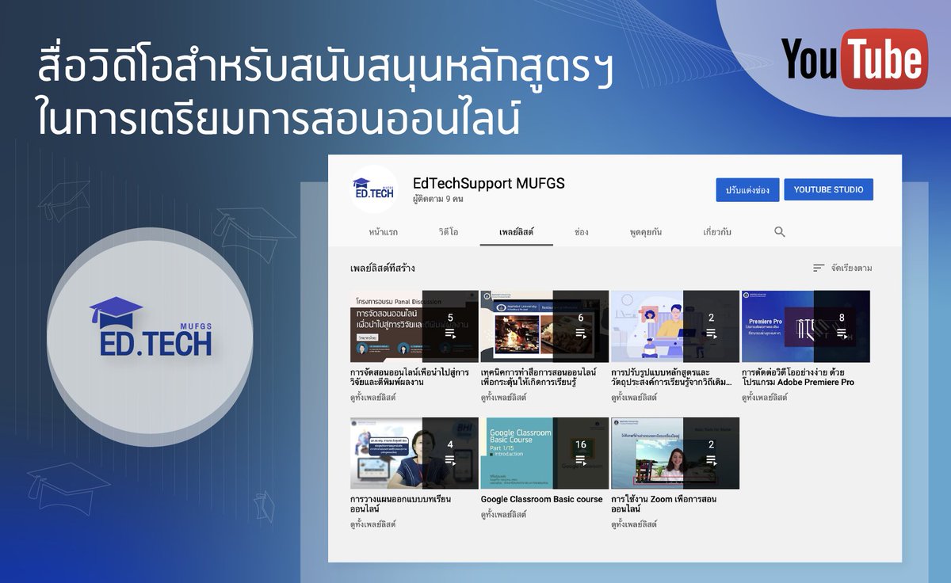Click ดูทั้งเพลย์ลิสต์ under Google Classroom Basic course
Viewport: 951px width, 583px height.
point(504,515)
